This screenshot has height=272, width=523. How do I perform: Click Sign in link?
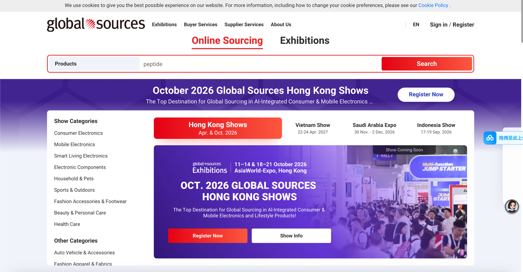(439, 25)
